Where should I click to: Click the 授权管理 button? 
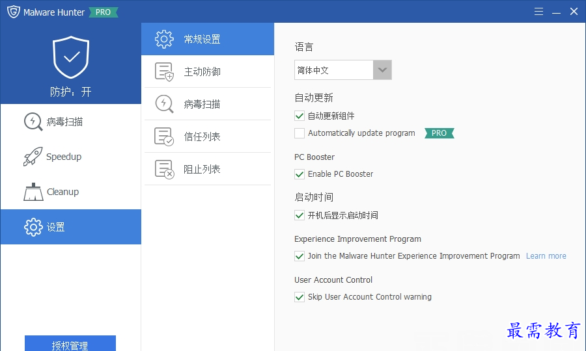coord(70,344)
